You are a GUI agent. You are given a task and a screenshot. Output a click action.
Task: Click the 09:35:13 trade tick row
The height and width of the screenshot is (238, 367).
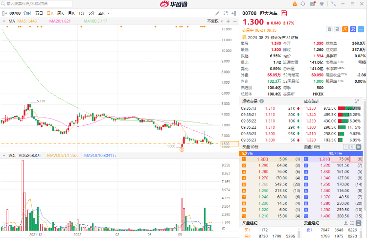270,108
